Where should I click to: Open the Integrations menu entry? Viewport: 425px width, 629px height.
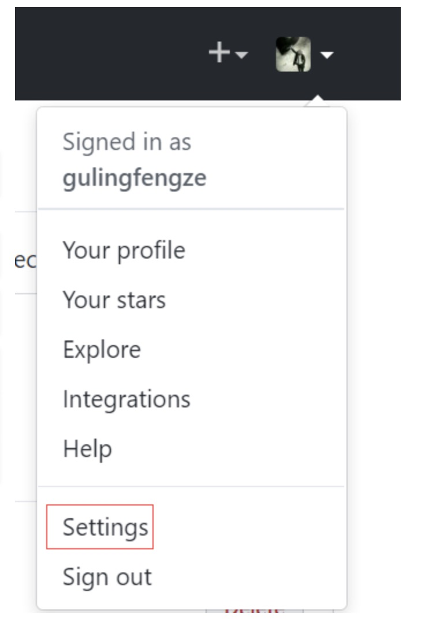[127, 399]
